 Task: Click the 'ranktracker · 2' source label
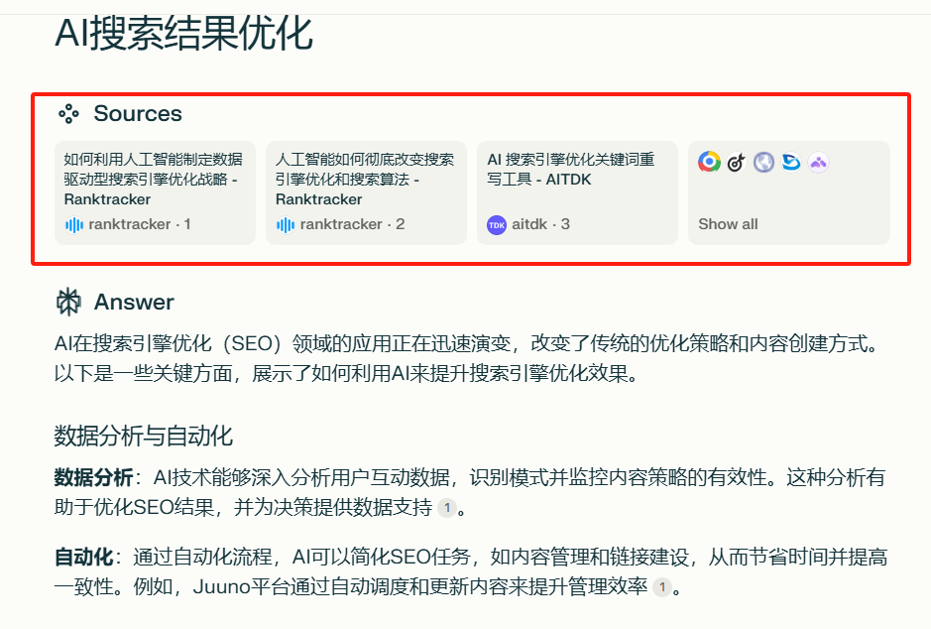[x=352, y=224]
